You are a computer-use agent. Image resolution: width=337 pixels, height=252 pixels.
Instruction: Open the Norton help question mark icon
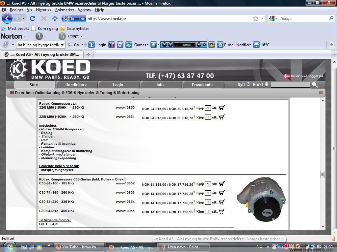39,36
